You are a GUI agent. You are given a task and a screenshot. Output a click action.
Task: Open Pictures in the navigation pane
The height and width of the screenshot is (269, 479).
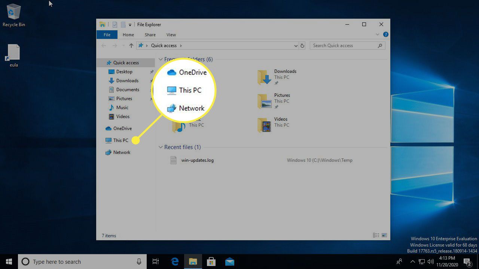tap(124, 99)
